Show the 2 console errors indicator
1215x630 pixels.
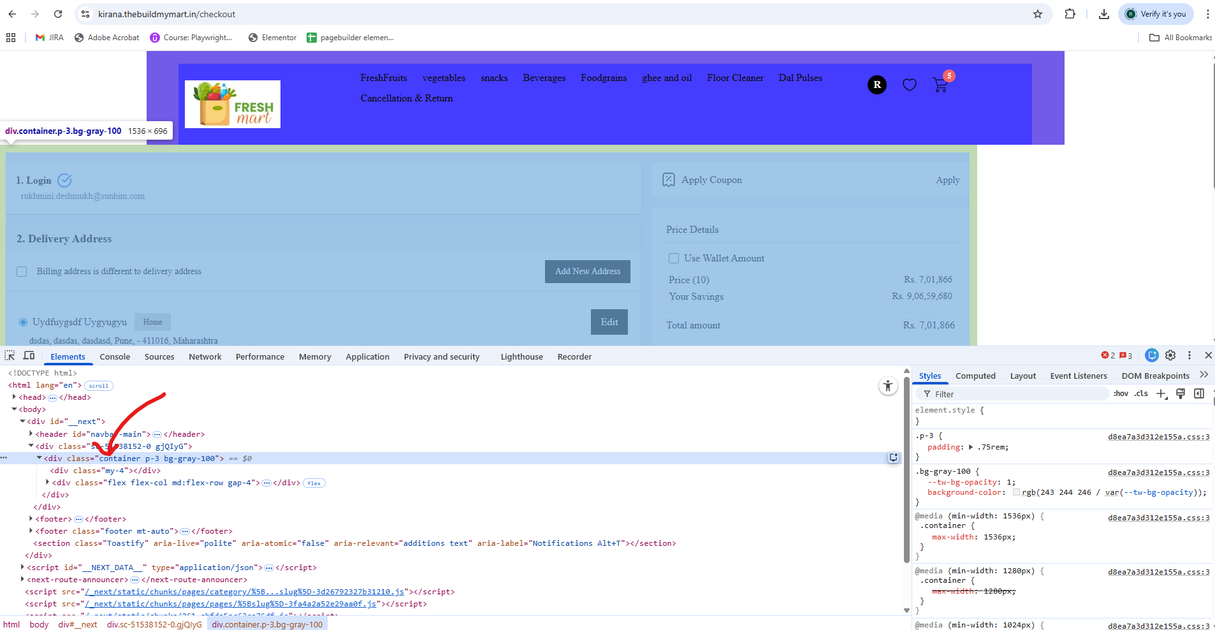pos(1108,356)
